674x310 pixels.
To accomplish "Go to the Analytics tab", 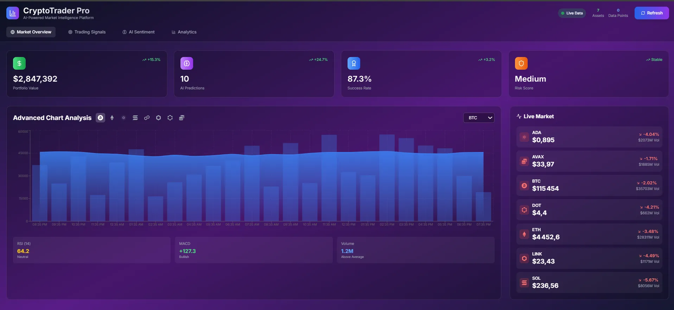I will 184,32.
